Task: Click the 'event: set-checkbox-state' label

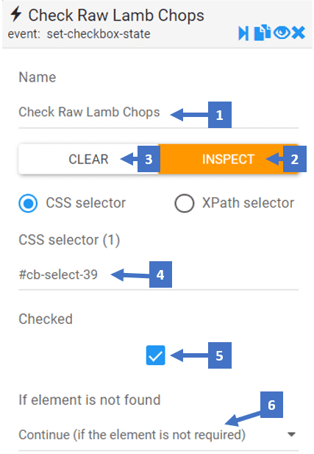Action: [x=79, y=34]
